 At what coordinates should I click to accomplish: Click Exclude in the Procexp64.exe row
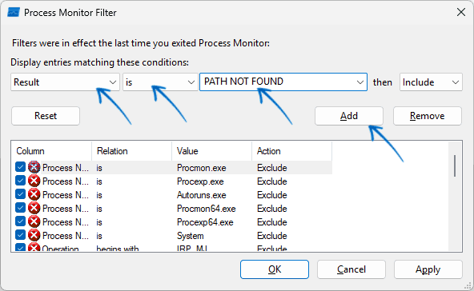click(271, 222)
